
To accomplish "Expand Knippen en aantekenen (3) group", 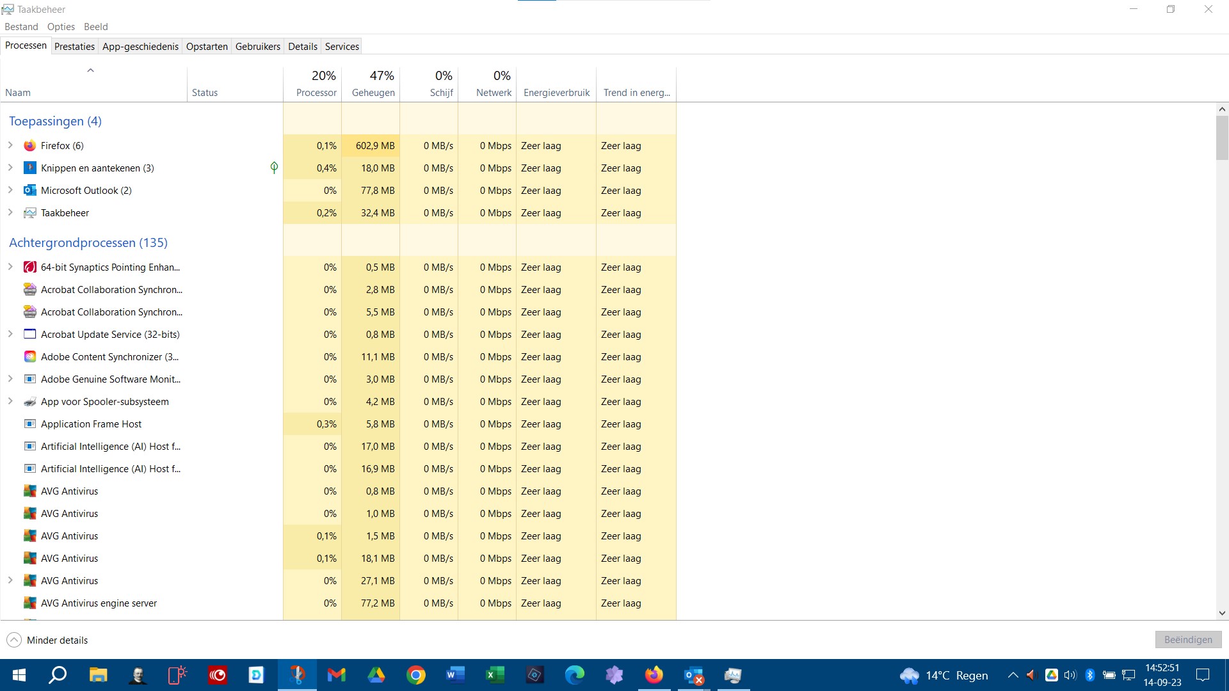I will pos(10,168).
